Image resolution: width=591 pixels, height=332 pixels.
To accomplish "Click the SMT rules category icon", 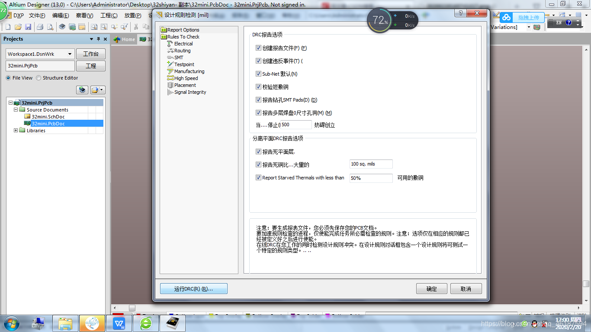I will pos(170,57).
